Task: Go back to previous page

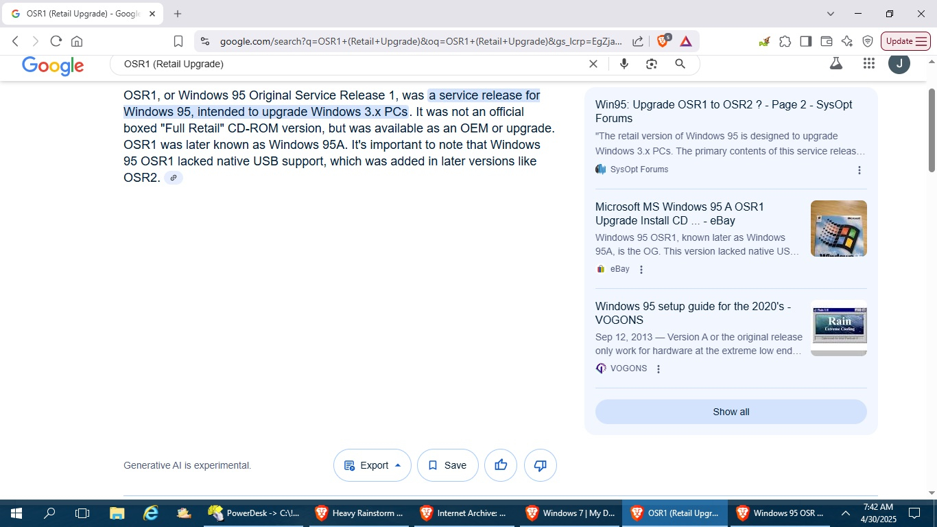Action: [x=15, y=41]
